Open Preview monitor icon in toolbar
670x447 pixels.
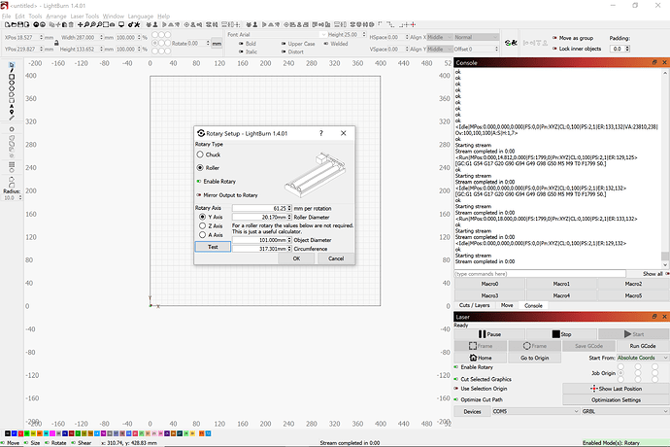click(x=121, y=25)
